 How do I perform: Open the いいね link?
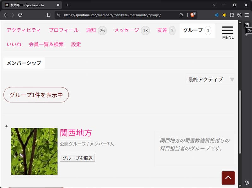pyautogui.click(x=14, y=44)
